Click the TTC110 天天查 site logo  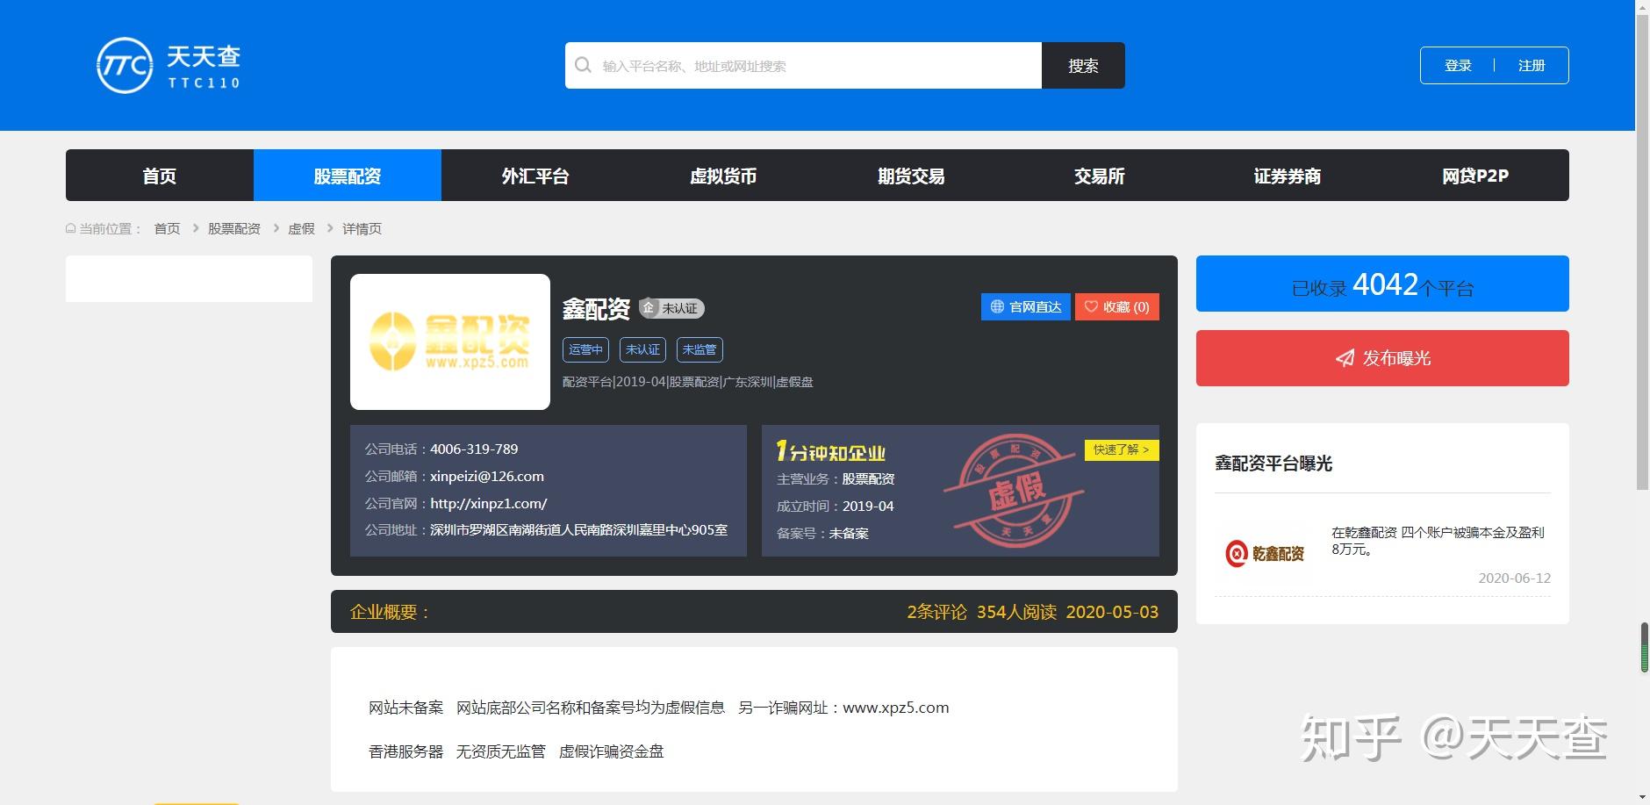[168, 66]
